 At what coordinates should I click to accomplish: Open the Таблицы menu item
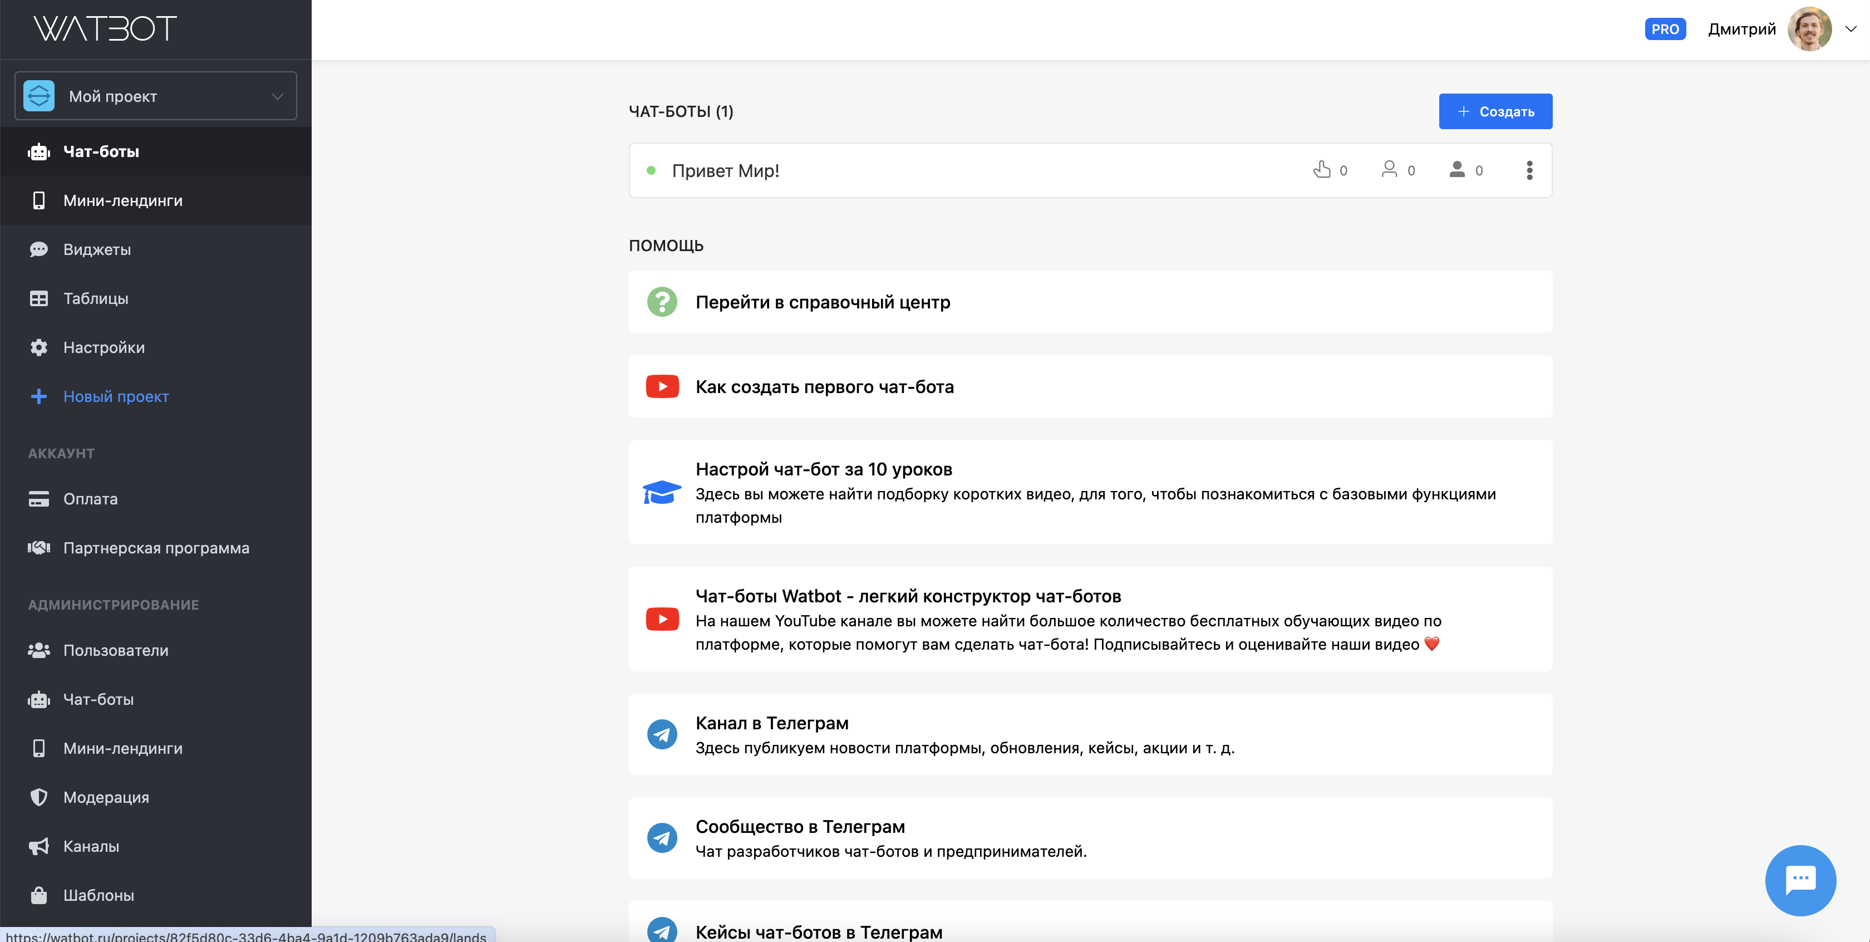click(x=95, y=298)
